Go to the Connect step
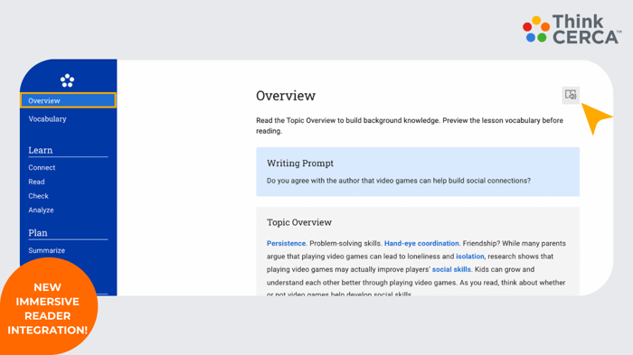 [x=42, y=167]
